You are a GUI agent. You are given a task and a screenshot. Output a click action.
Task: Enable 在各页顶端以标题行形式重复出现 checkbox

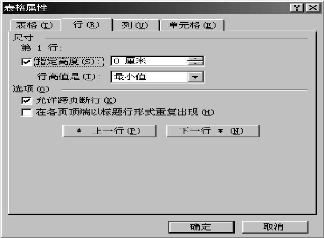click(27, 112)
